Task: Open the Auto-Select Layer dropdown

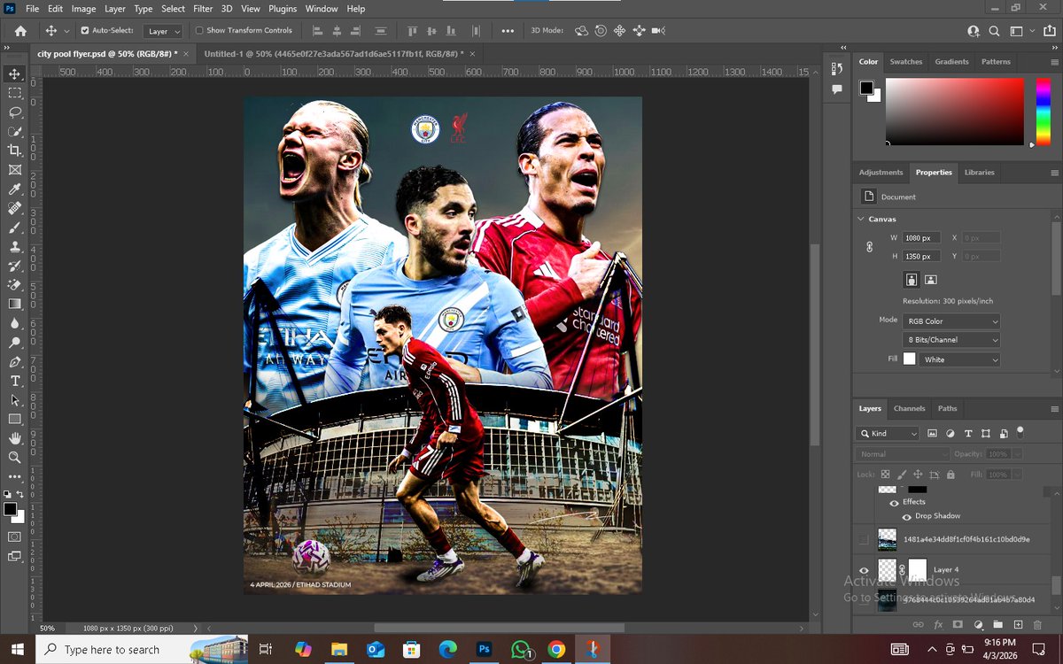Action: tap(164, 31)
